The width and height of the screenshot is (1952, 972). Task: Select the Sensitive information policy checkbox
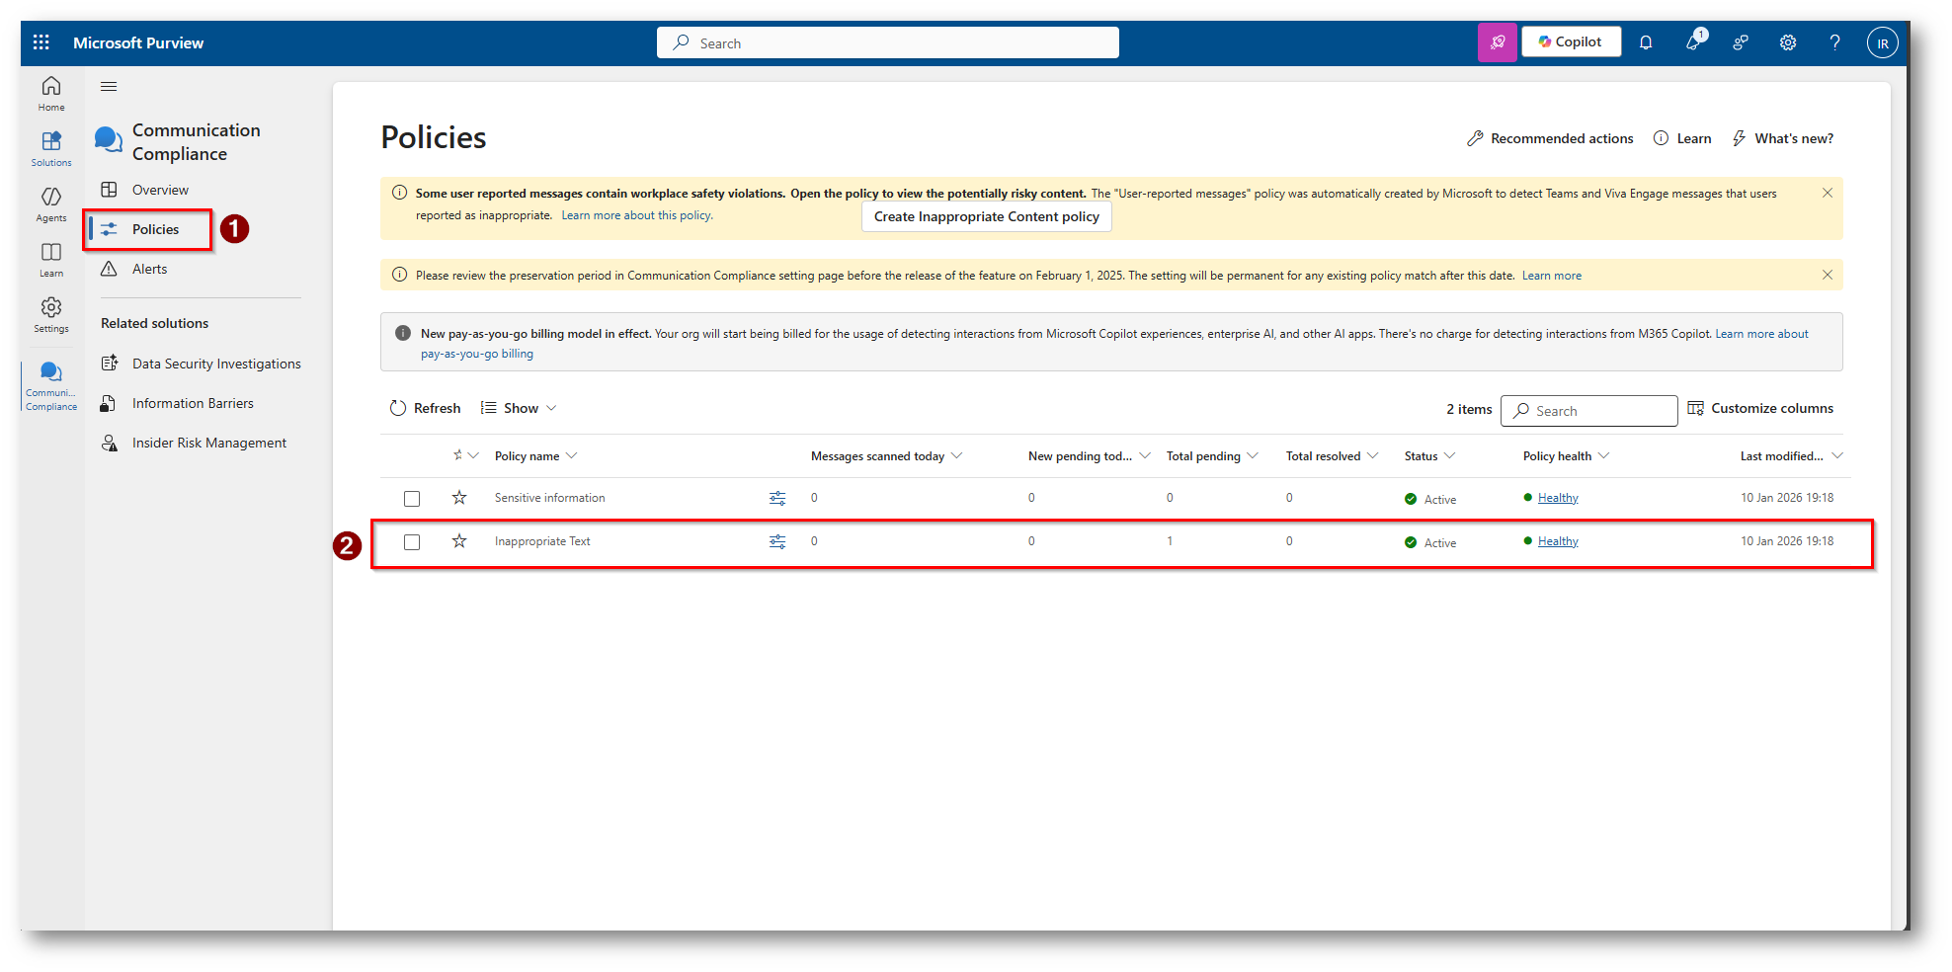[412, 499]
